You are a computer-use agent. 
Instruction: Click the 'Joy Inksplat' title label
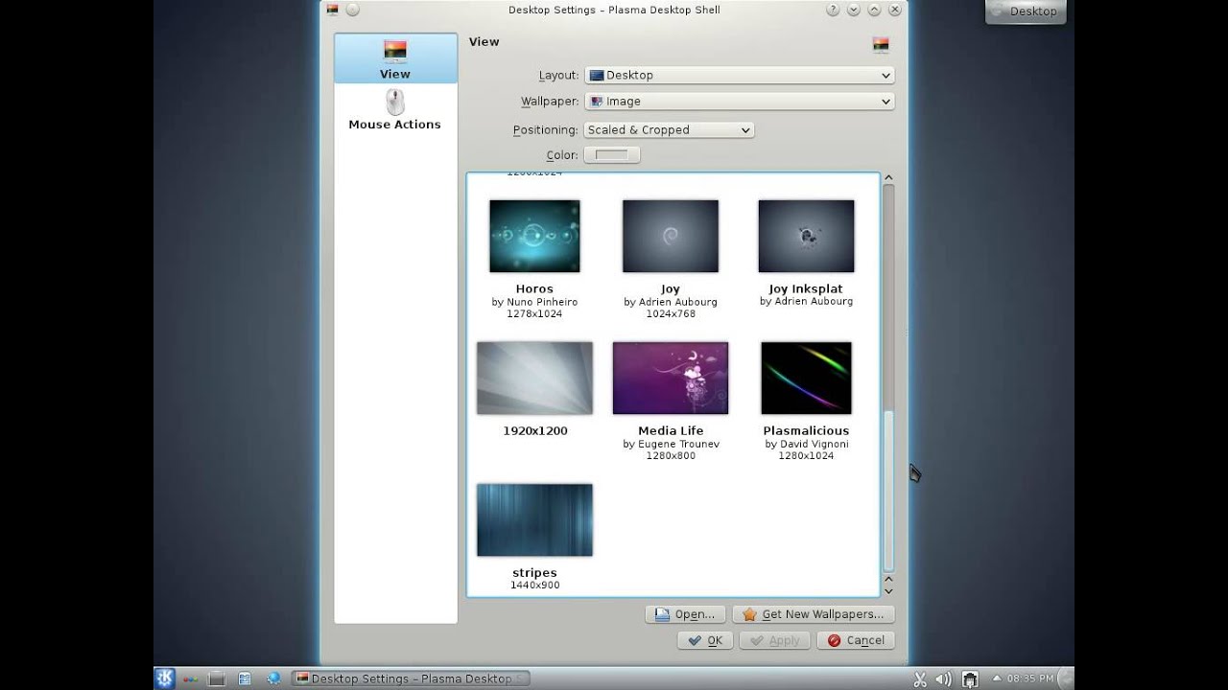(806, 289)
